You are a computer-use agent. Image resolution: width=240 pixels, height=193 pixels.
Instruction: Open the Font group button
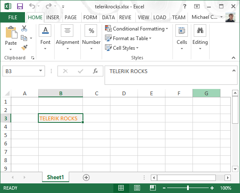45,37
